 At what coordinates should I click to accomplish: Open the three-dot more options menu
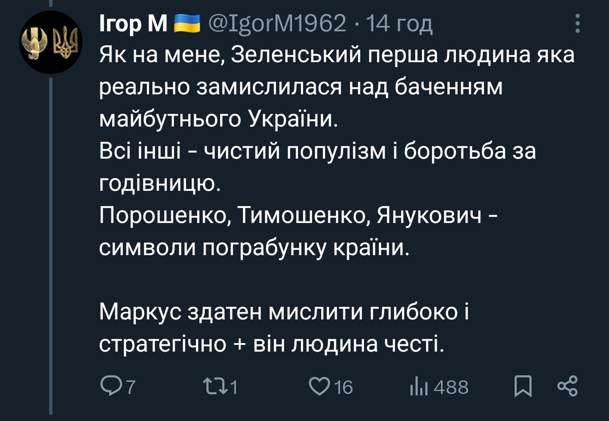click(578, 23)
